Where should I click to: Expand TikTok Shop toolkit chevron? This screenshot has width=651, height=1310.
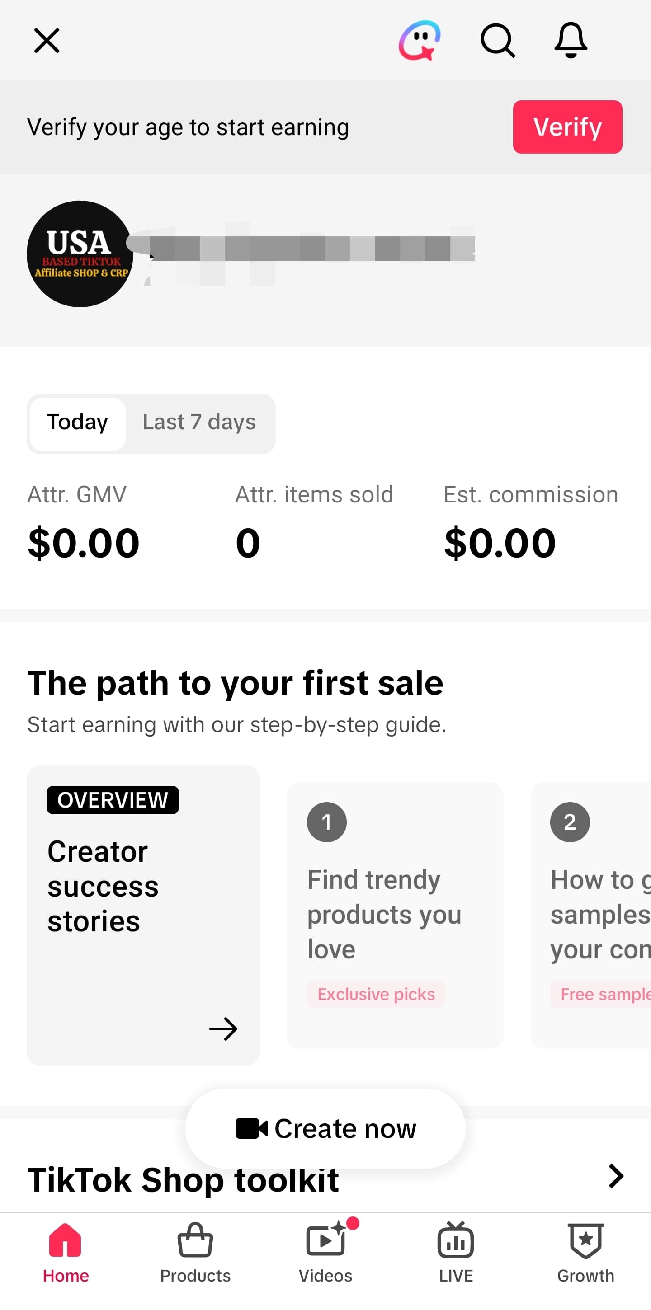[616, 1176]
